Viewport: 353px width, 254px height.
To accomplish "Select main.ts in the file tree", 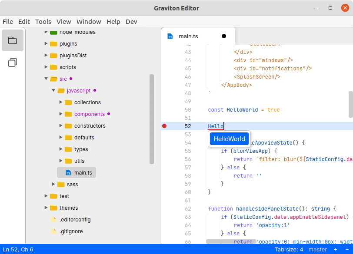I will [83, 173].
